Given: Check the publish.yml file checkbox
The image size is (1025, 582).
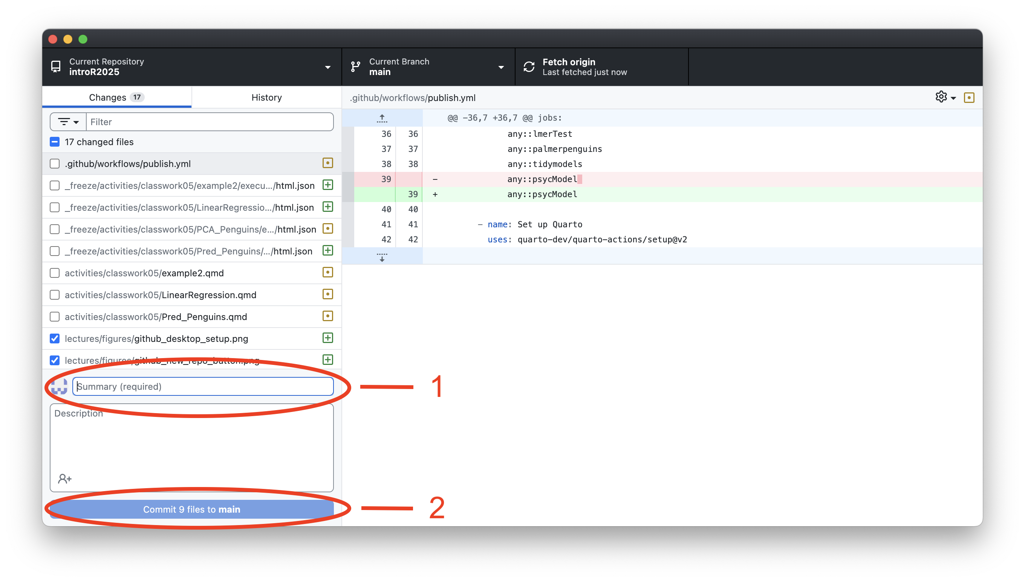Looking at the screenshot, I should pyautogui.click(x=55, y=164).
